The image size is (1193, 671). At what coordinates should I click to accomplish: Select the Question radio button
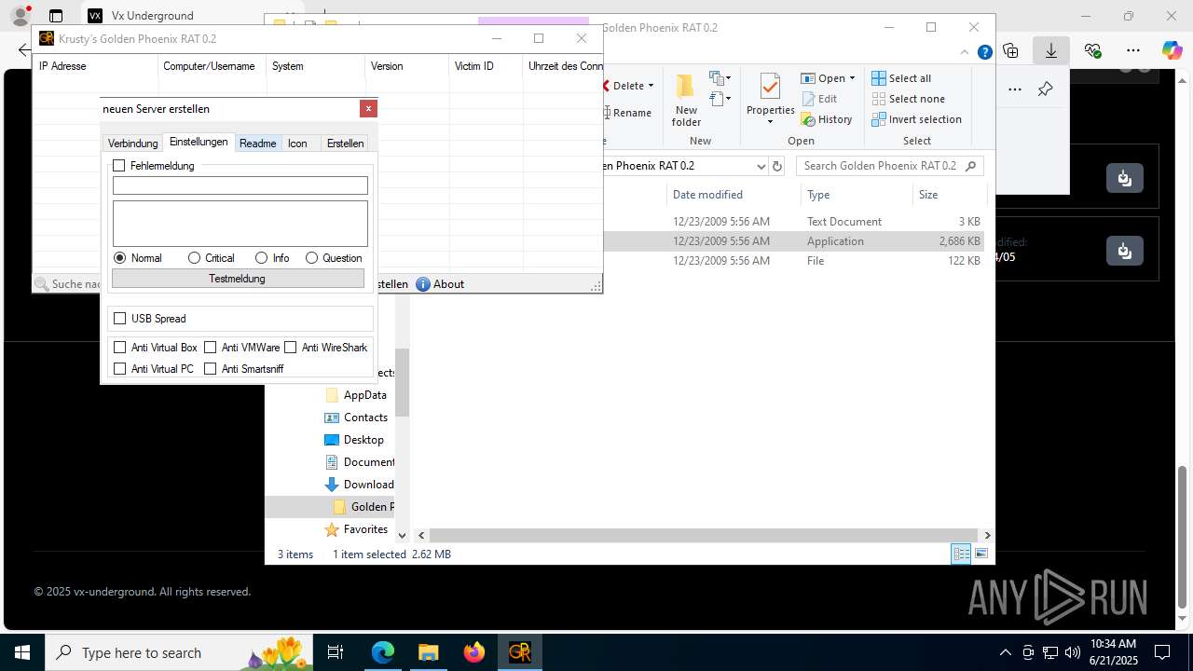tap(311, 258)
